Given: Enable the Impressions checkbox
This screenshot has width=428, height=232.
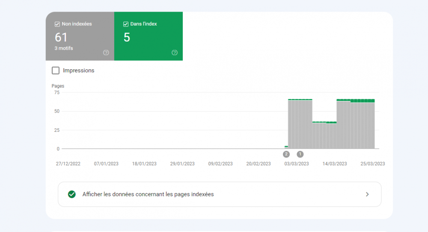Looking at the screenshot, I should [55, 71].
